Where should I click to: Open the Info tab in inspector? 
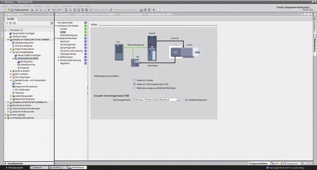(277, 164)
